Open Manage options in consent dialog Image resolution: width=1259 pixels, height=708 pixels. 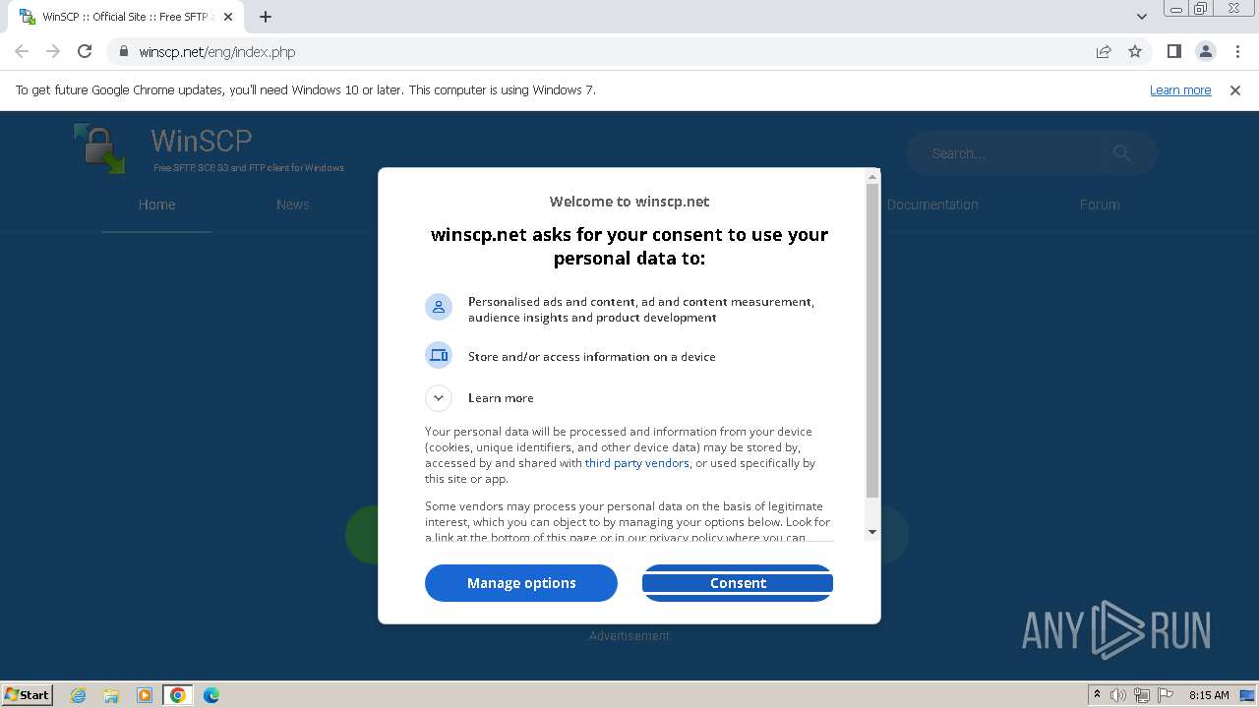521,583
